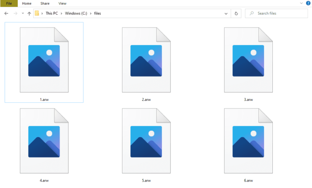The height and width of the screenshot is (188, 312).
Task: Jump to This PC in breadcrumb
Action: coord(51,13)
